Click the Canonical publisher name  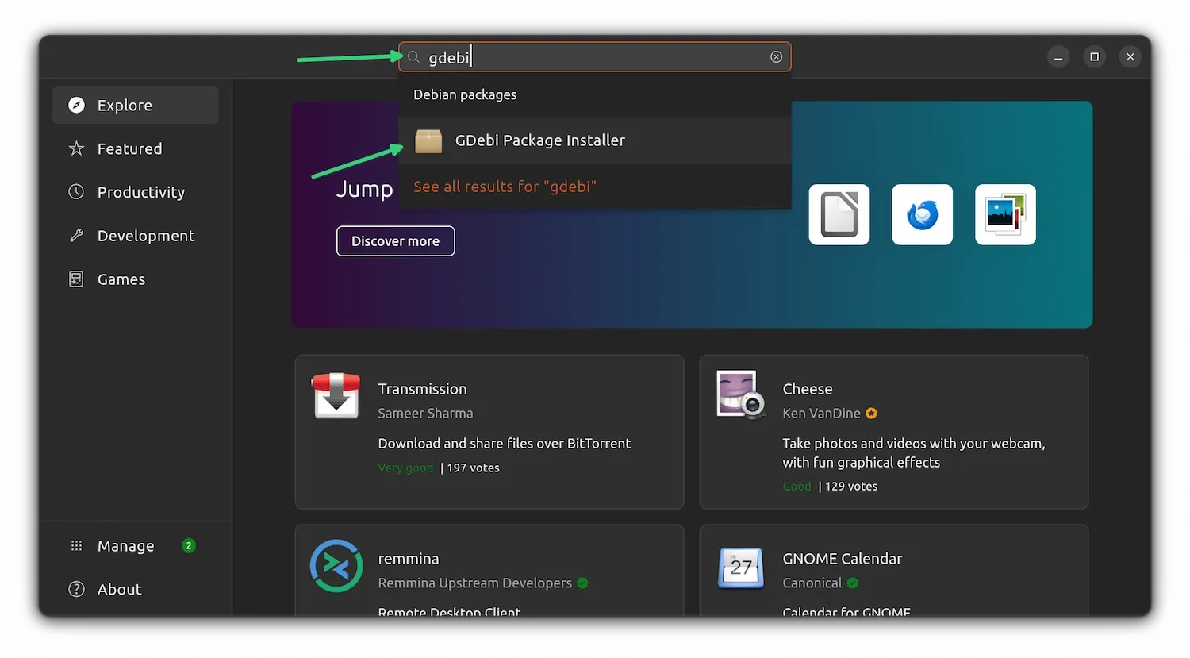812,583
